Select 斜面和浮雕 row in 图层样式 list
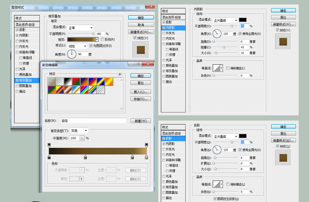309x202 pixels. coord(27,52)
